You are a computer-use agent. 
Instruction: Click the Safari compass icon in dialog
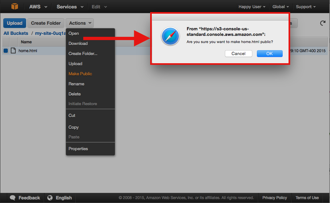coord(170,36)
